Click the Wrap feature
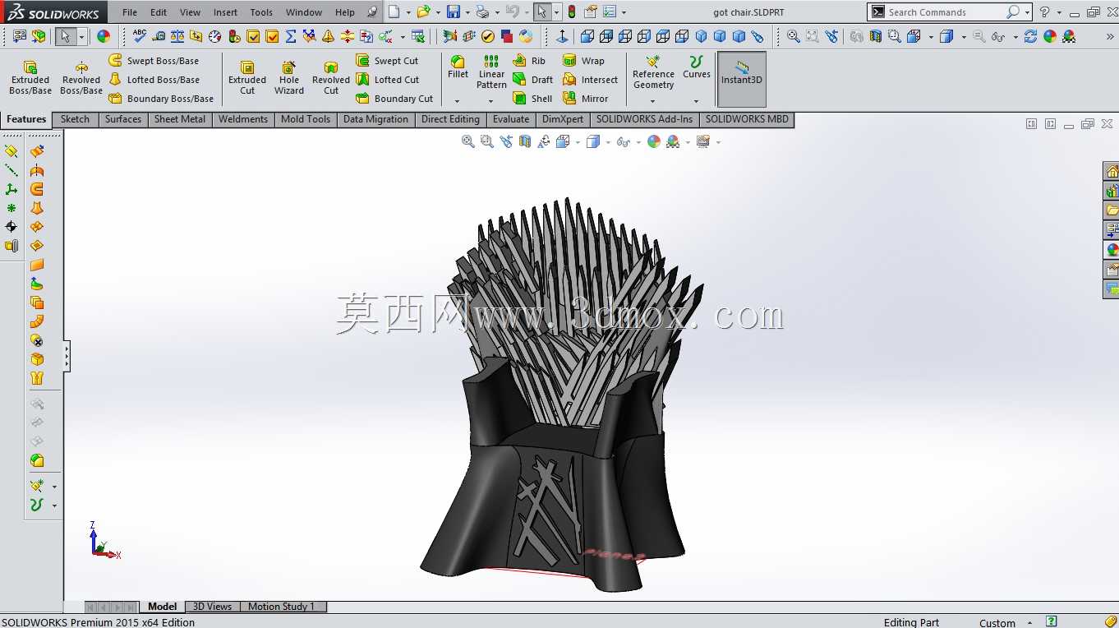 (x=583, y=61)
